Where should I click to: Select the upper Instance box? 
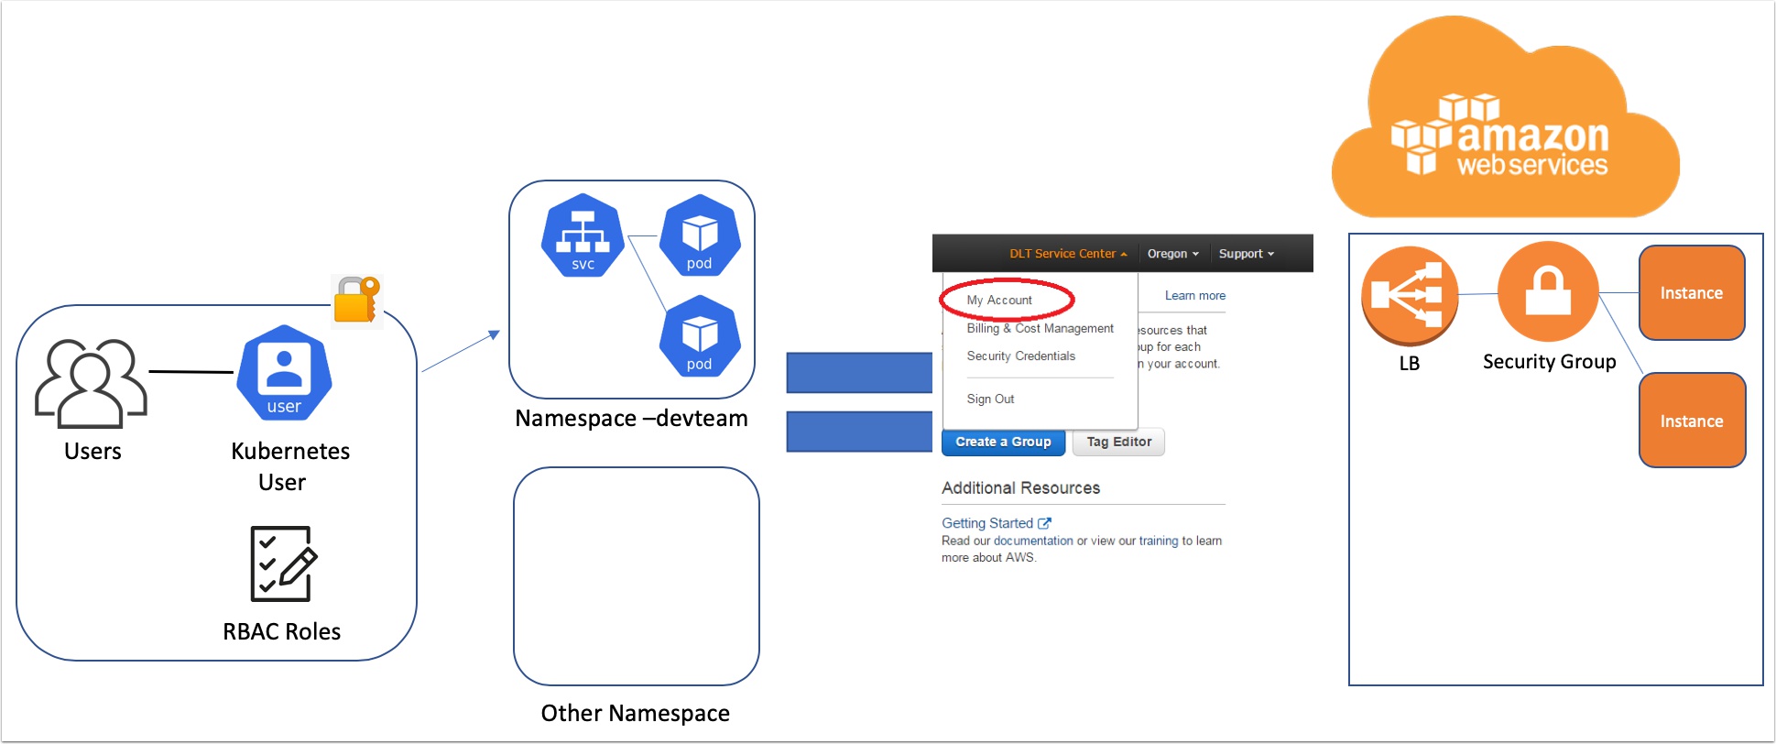click(x=1692, y=292)
